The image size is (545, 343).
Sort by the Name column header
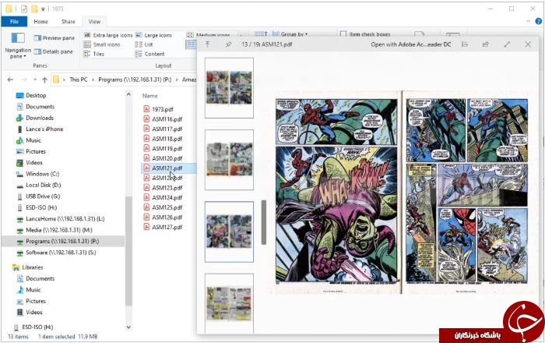(x=149, y=96)
